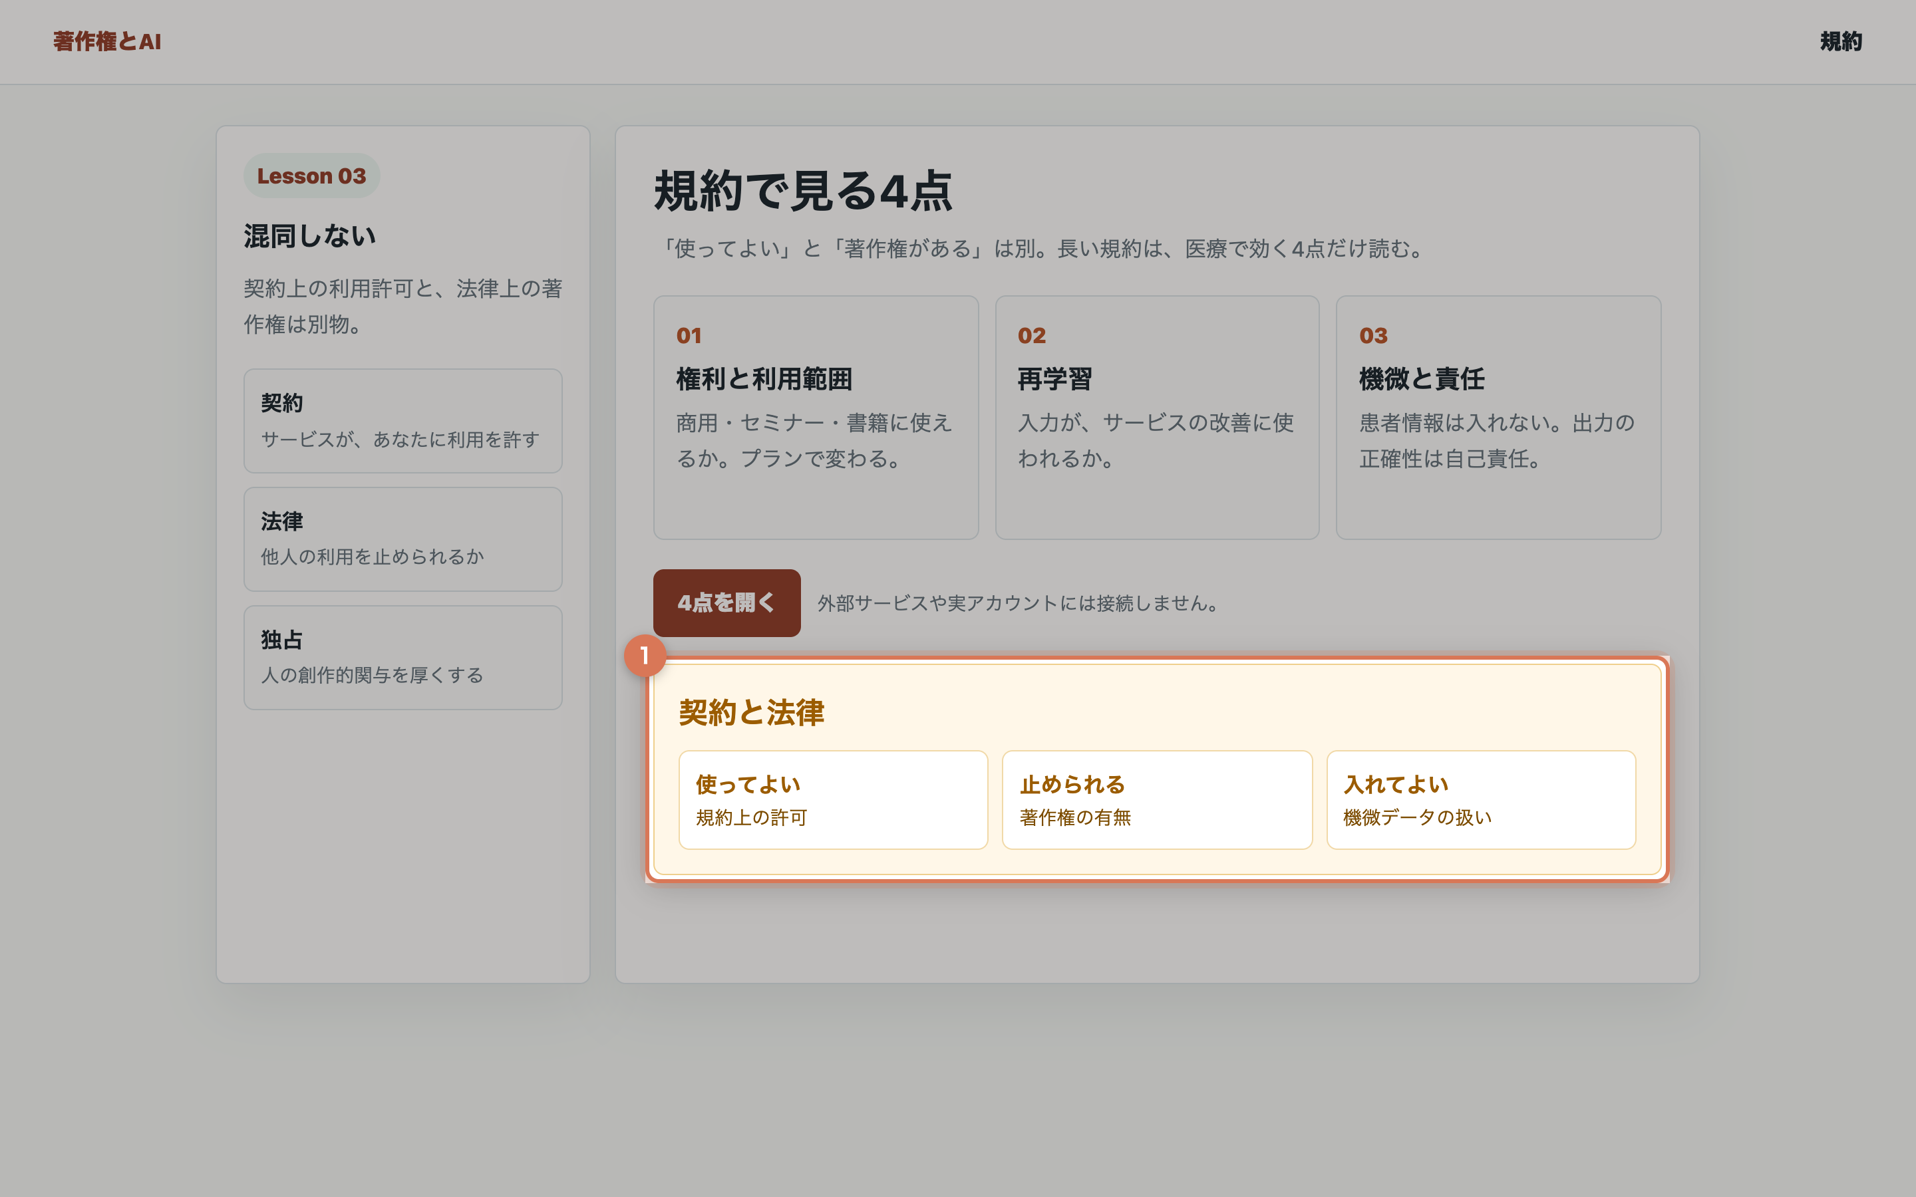Click the subtitle beginning 「使ってよい」と

tap(1042, 249)
